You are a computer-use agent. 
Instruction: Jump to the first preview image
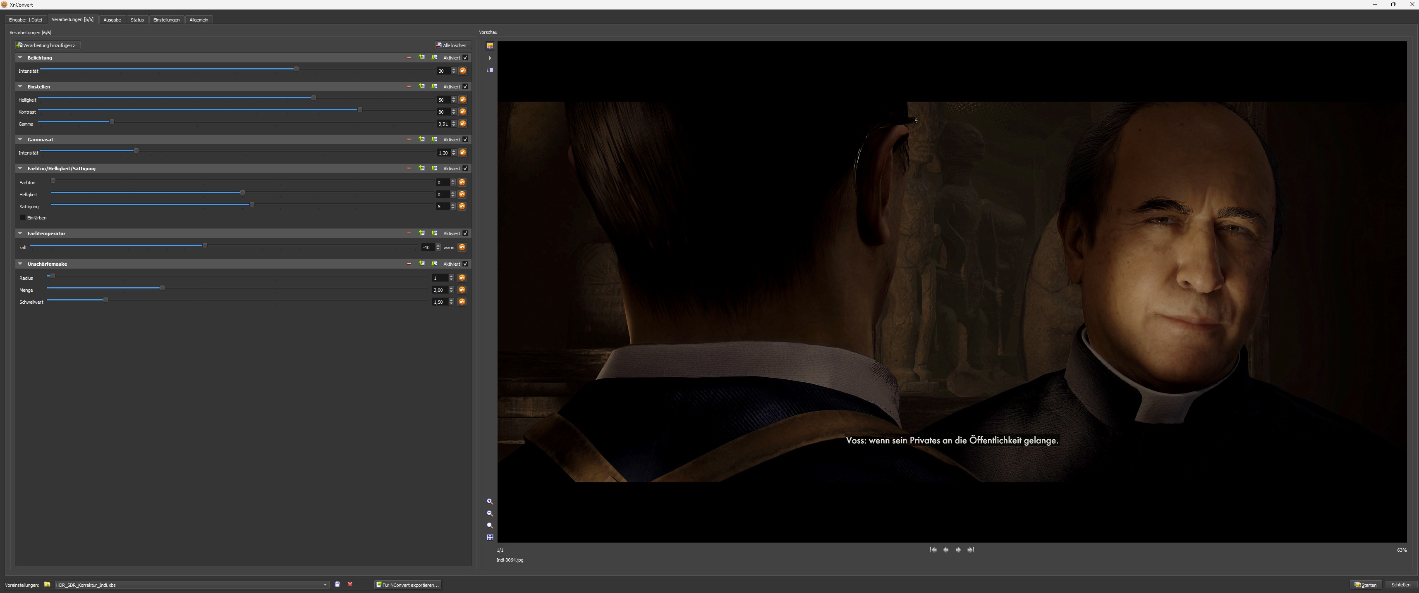(x=933, y=550)
